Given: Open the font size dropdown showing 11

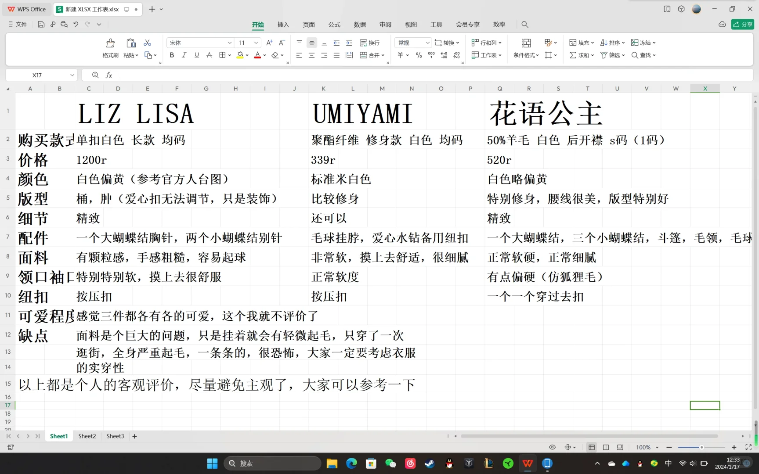Looking at the screenshot, I should 257,43.
